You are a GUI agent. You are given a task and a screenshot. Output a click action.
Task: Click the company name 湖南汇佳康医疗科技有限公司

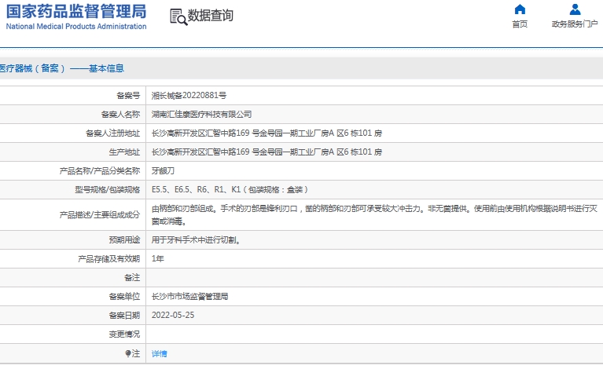coord(201,114)
